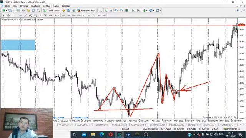Open Opera browser in taskbar
The height and width of the screenshot is (138, 246).
(x=110, y=135)
